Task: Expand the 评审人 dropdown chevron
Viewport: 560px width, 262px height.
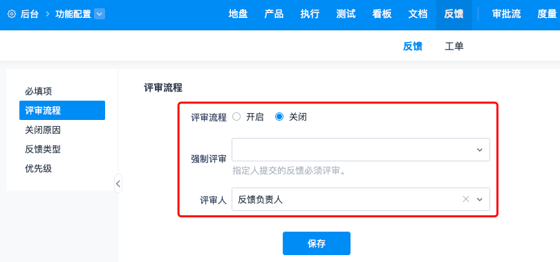Action: (480, 199)
